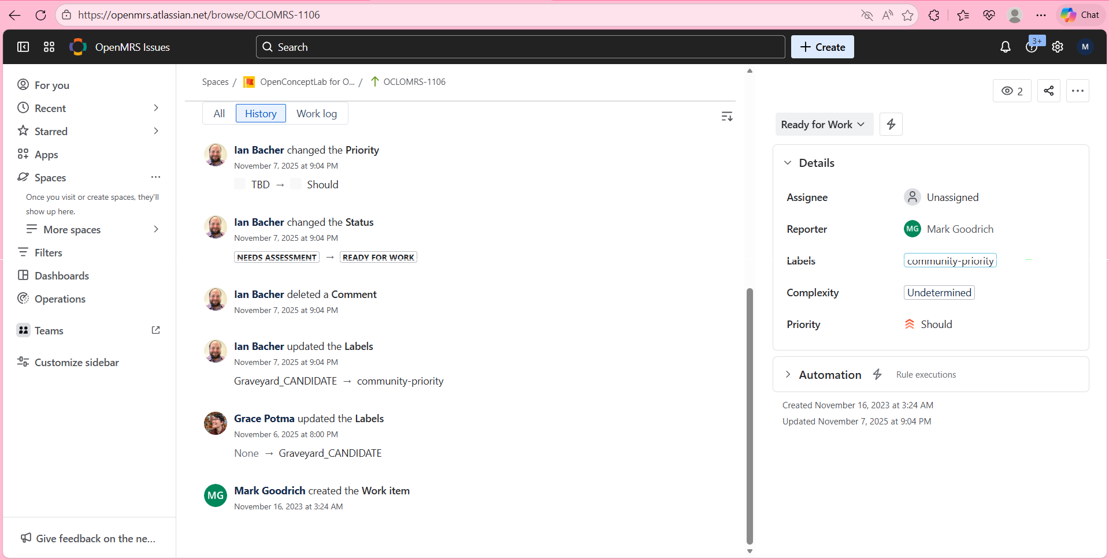Click the Search input field
This screenshot has width=1109, height=559.
tap(520, 47)
